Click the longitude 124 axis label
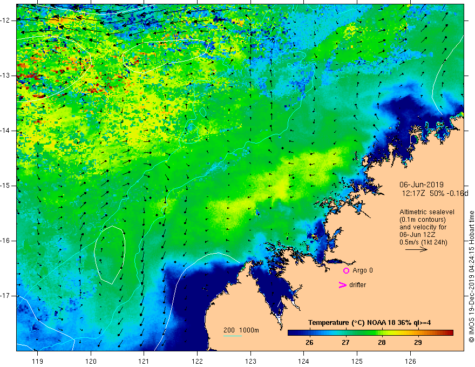475x367 pixels. point(304,361)
